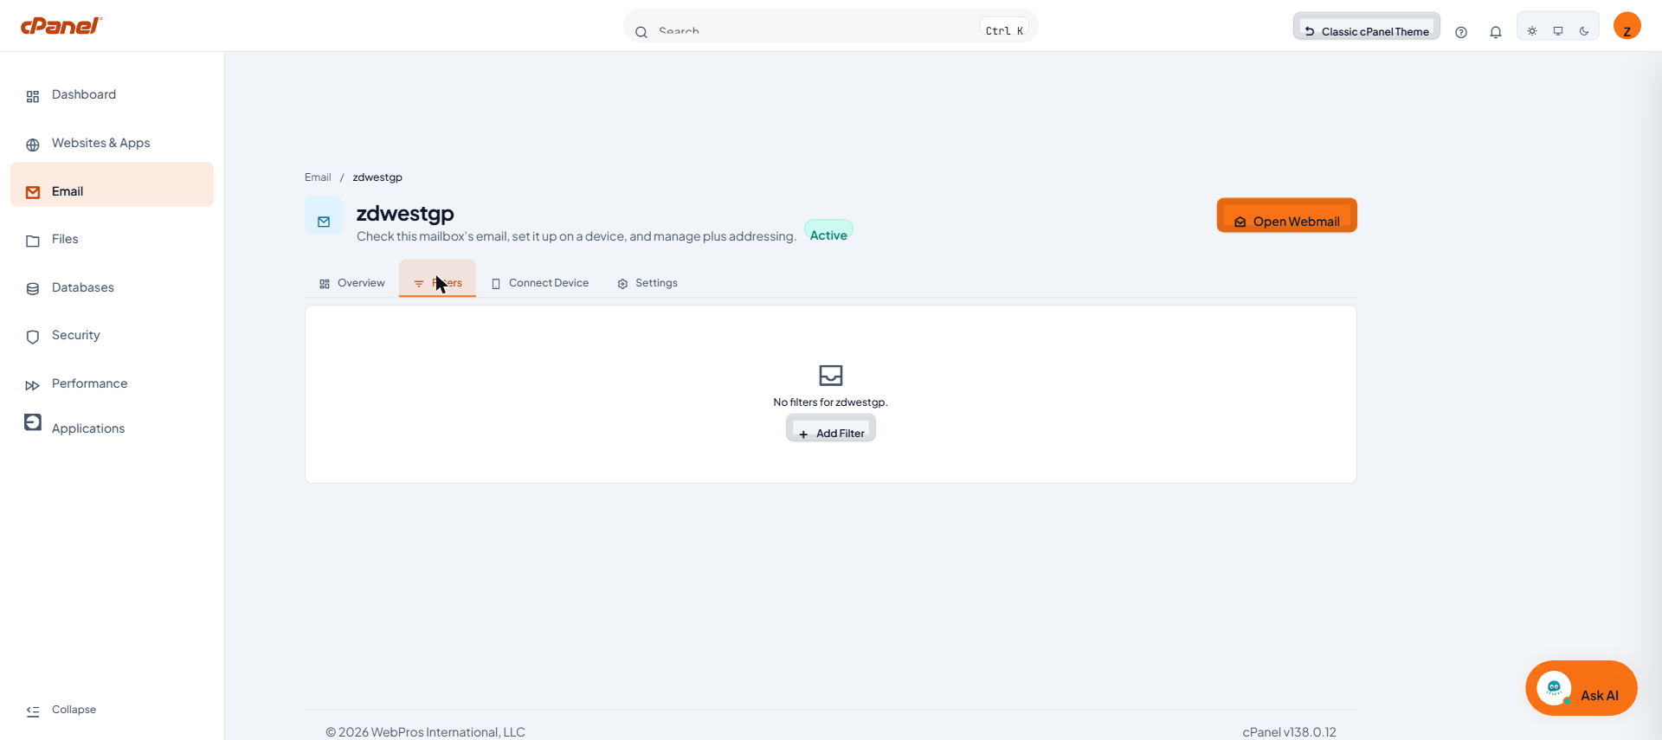
Task: Click the cPanel v138.0.12 version text
Action: click(1289, 732)
